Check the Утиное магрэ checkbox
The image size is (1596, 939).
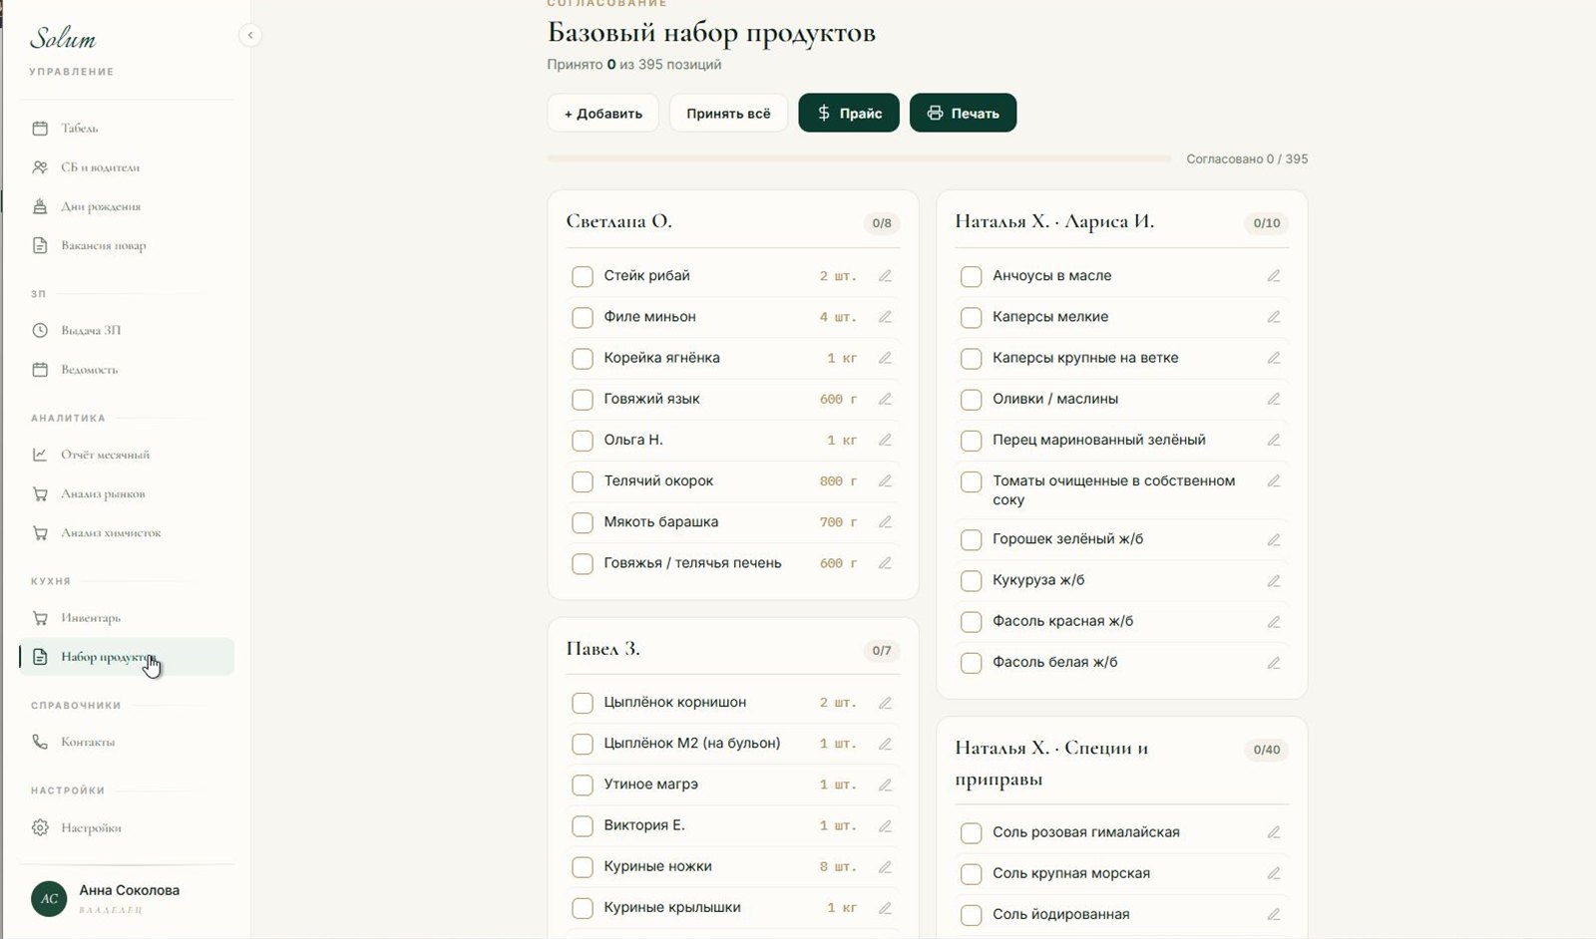pos(583,785)
